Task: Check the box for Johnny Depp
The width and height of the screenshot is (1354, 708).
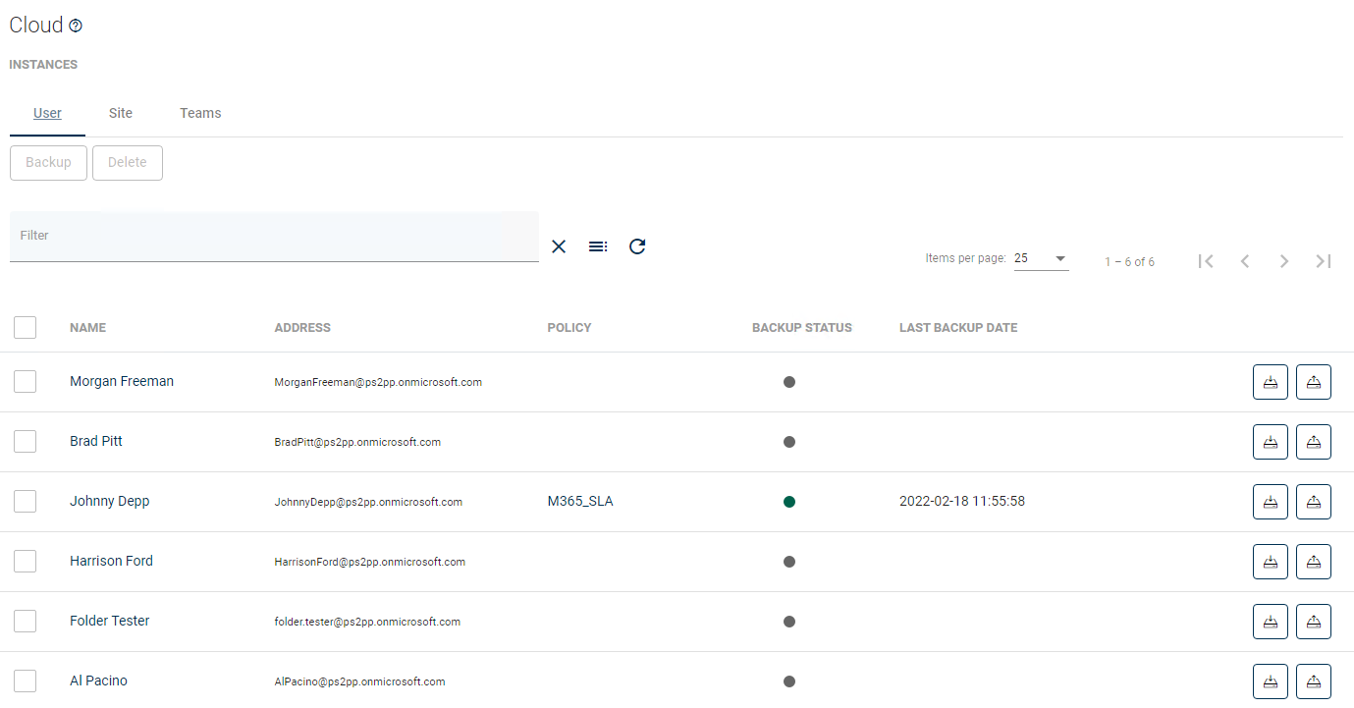Action: [26, 502]
